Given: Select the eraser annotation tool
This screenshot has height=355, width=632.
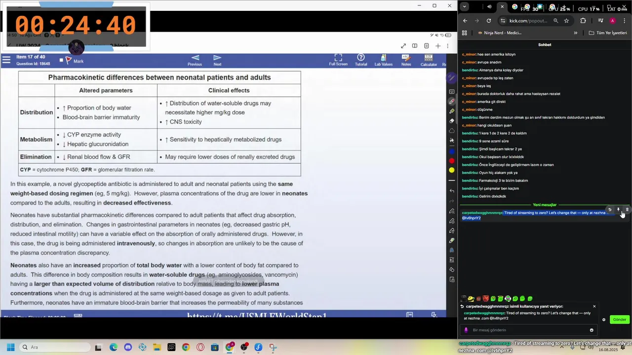Looking at the screenshot, I should click(x=451, y=121).
